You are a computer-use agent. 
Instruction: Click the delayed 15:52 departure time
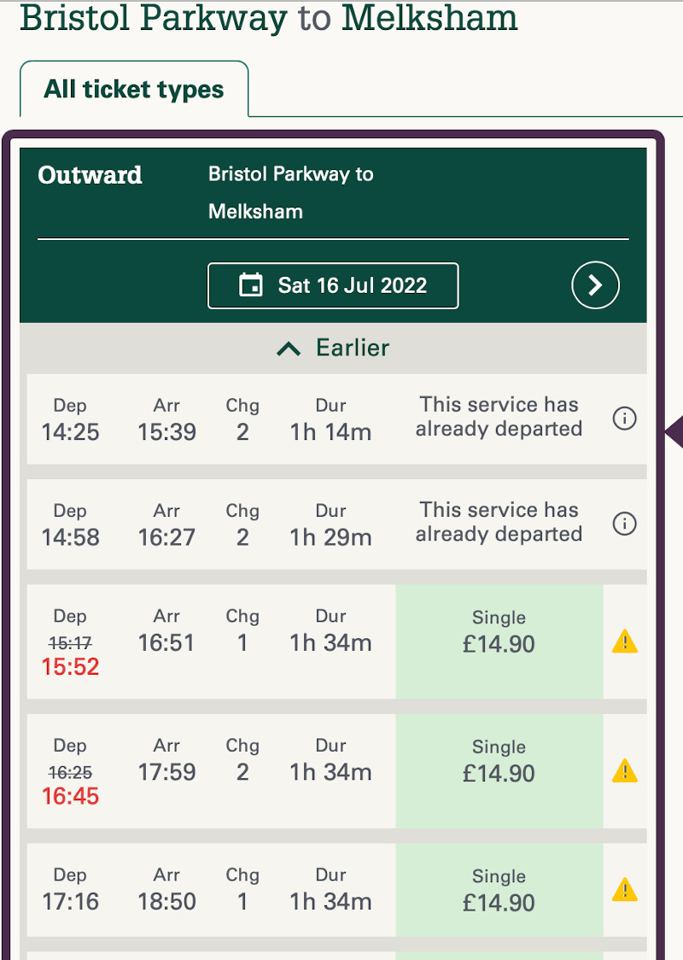click(70, 667)
